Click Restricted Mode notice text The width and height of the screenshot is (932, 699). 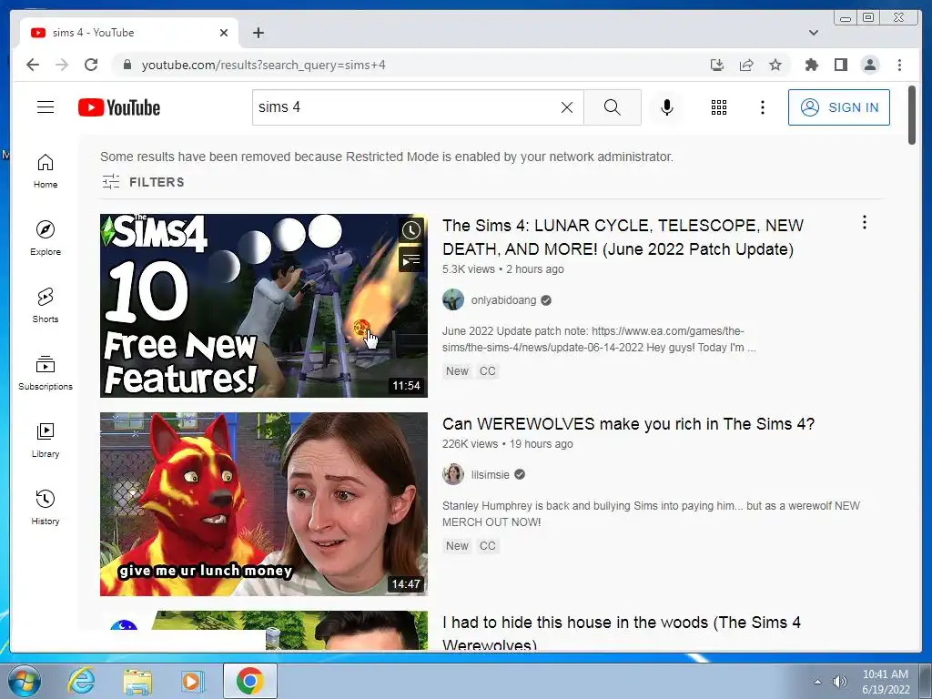click(x=386, y=157)
